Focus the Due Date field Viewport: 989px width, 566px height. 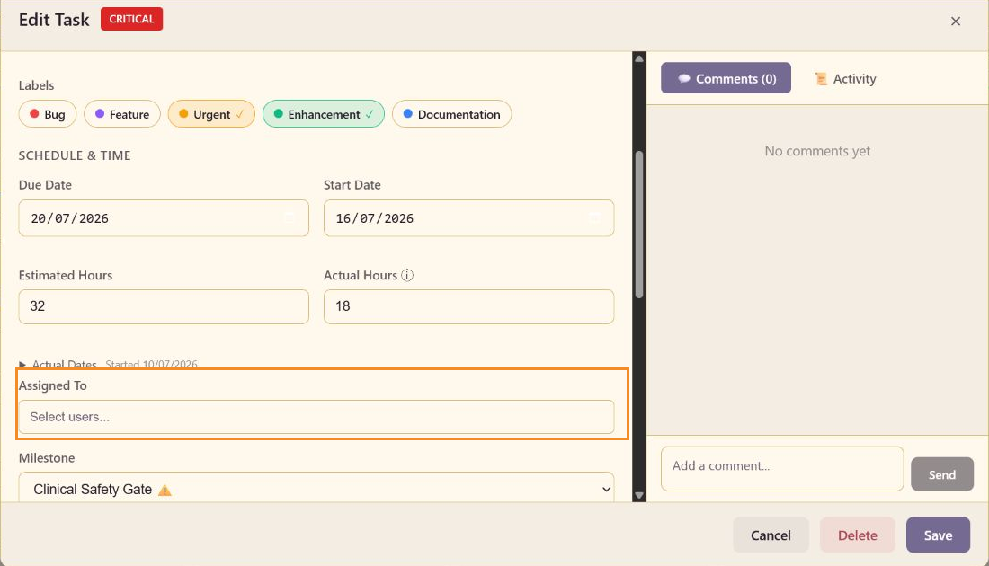pos(164,218)
